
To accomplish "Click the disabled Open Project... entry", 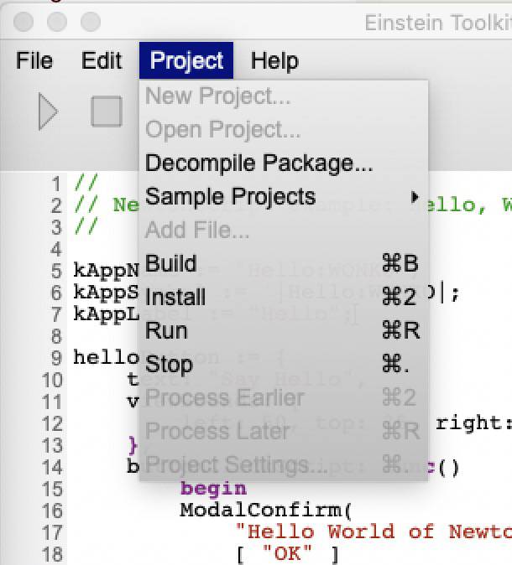I will pyautogui.click(x=222, y=129).
